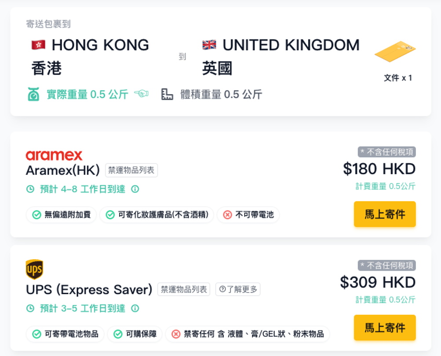Click the 無偏遠附加費 tag
Image resolution: width=441 pixels, height=356 pixels.
point(62,215)
